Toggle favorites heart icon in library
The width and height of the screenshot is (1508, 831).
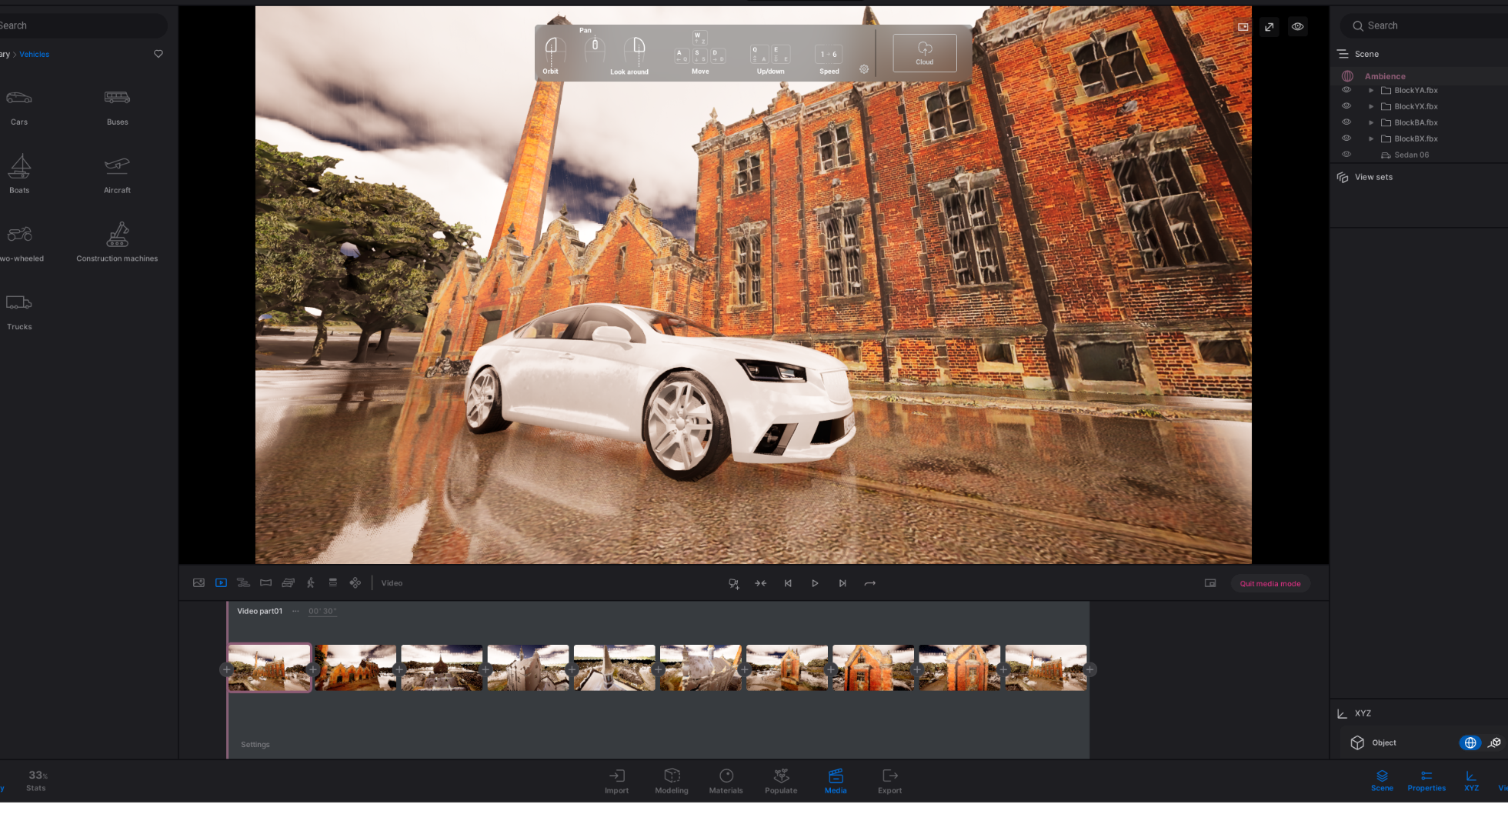[x=158, y=54]
